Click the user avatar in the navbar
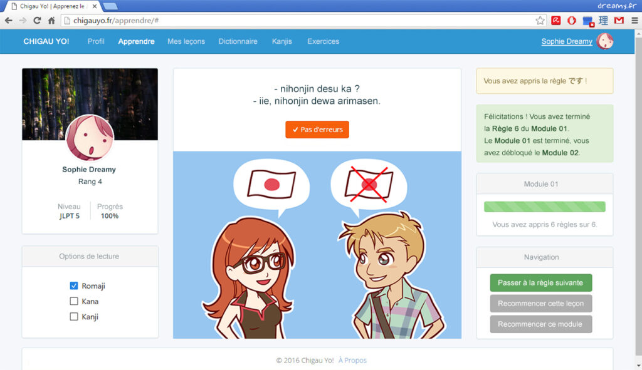642x370 pixels. (x=605, y=41)
